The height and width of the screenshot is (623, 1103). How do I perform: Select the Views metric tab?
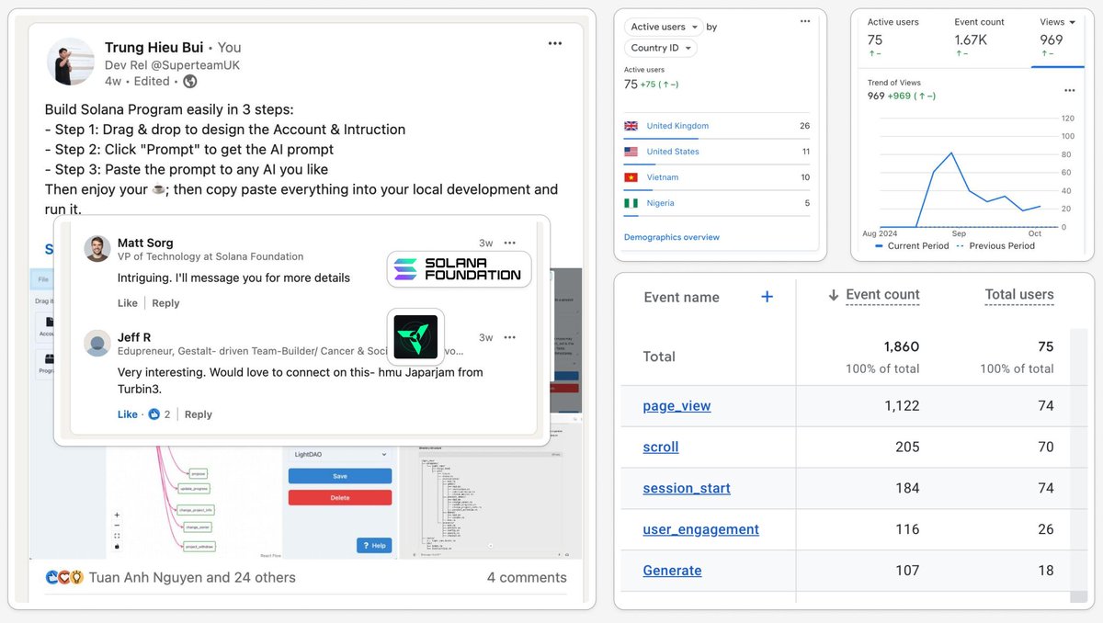(1058, 38)
